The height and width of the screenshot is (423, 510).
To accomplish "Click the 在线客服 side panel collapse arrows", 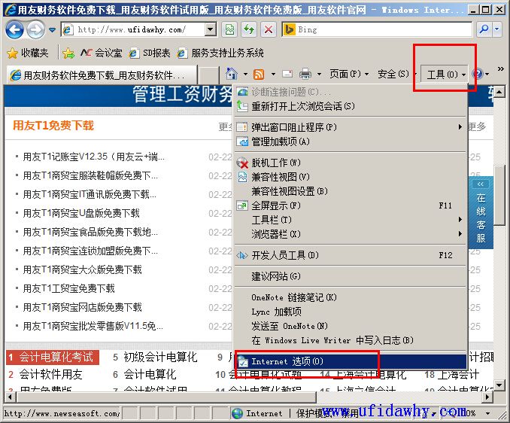I will point(481,184).
